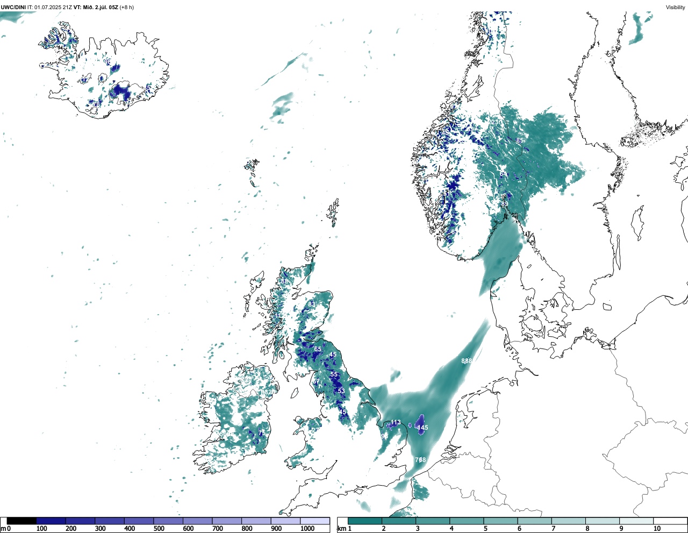Select the 1–2 km dark teal swatch
Viewport: 688px width, 533px height.
[365, 521]
